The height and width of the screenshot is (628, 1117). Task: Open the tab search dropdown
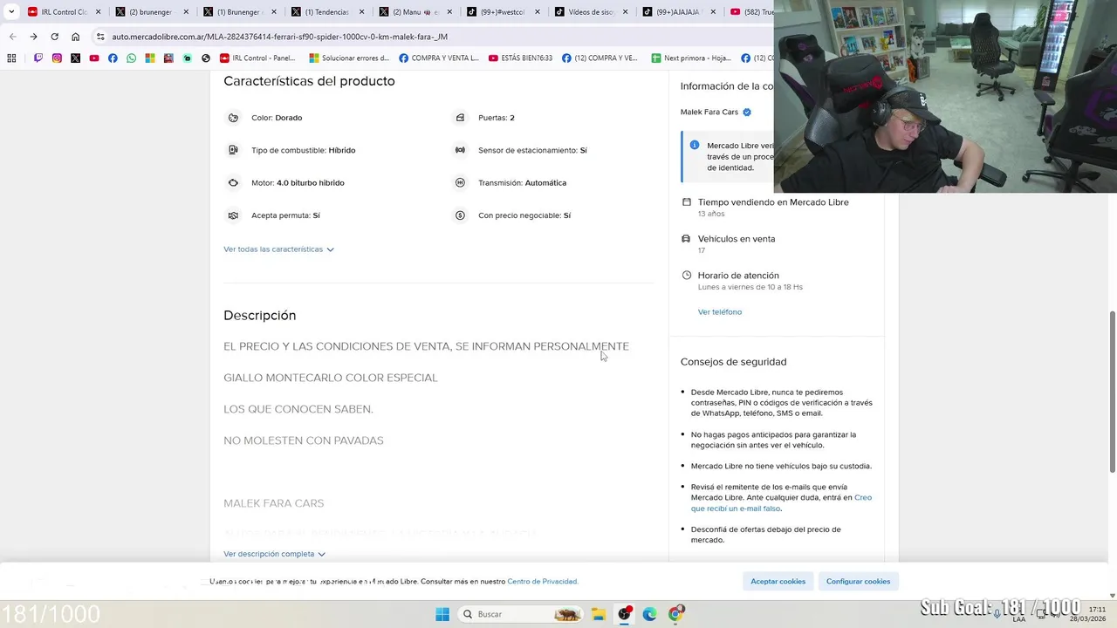coord(11,12)
